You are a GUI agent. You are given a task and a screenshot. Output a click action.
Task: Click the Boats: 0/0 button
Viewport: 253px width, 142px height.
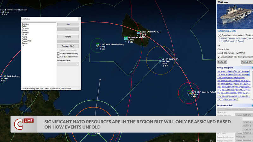pos(222,62)
